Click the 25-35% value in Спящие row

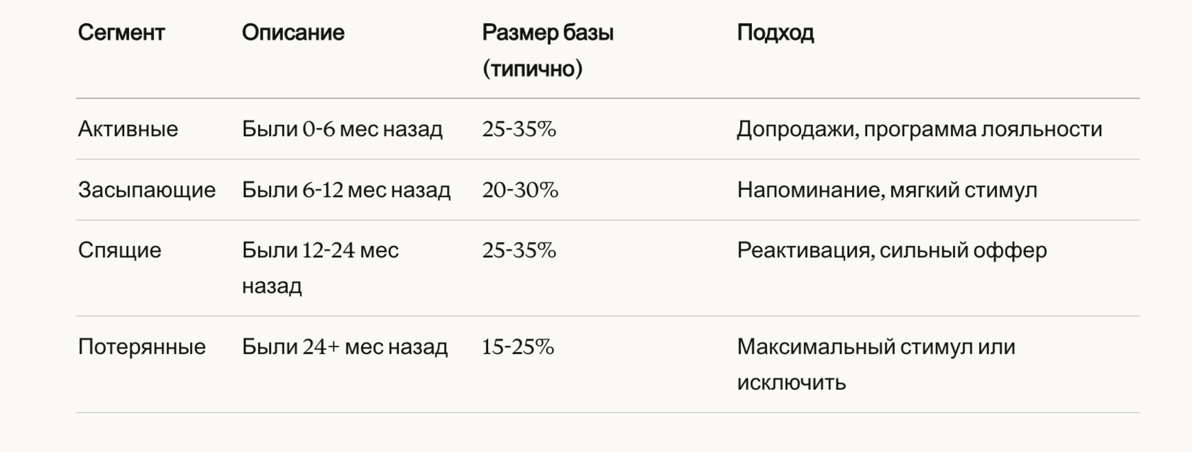519,250
